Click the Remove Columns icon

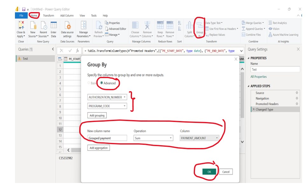point(147,25)
